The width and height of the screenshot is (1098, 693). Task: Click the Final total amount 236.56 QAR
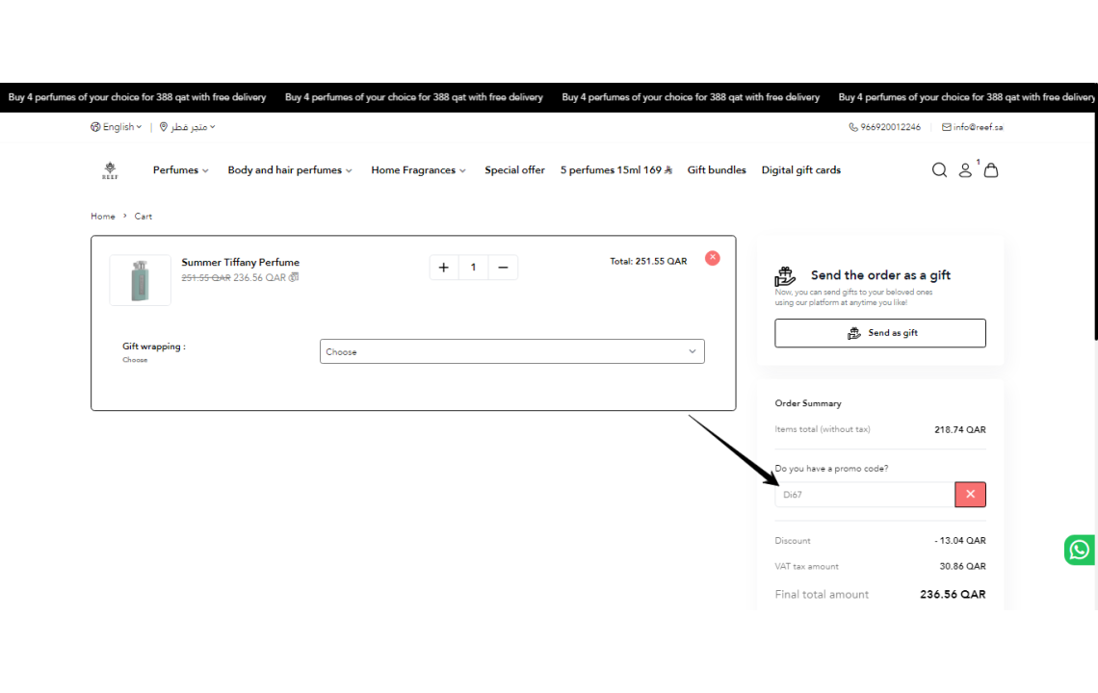[953, 594]
